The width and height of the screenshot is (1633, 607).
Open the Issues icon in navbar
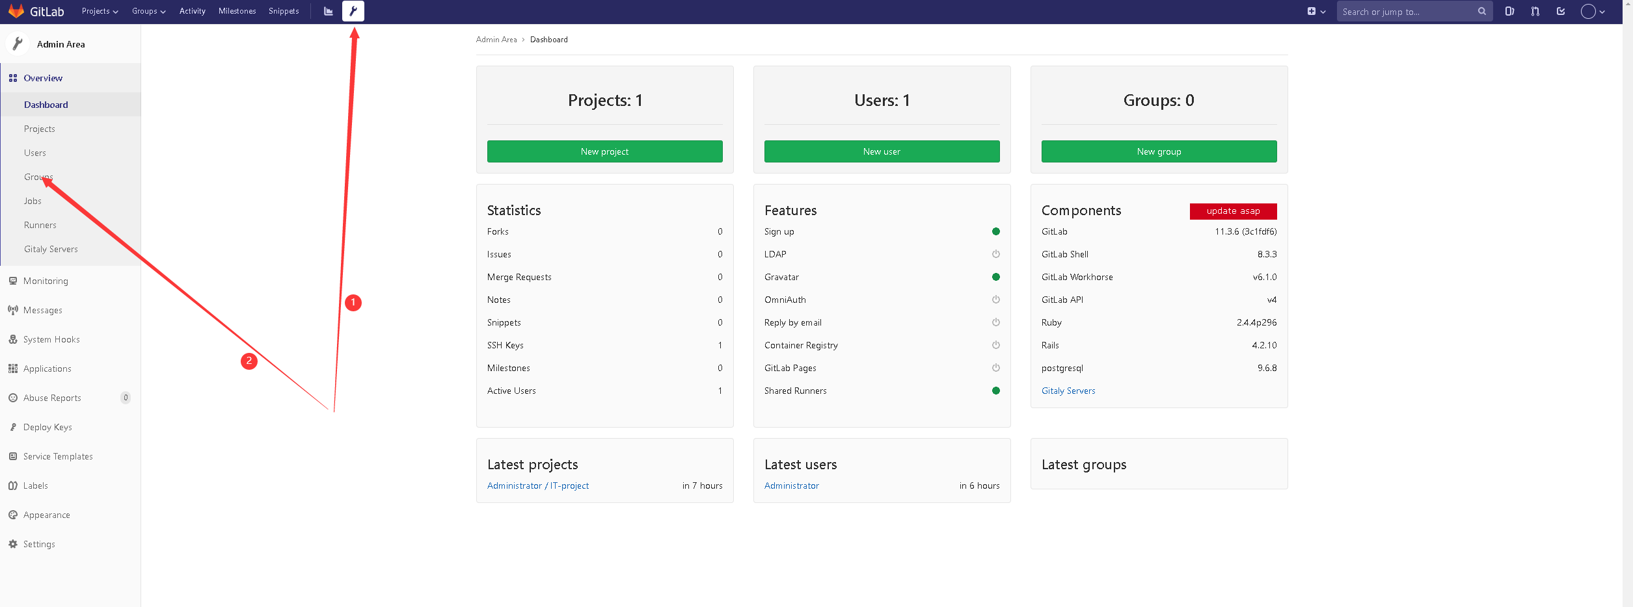pos(1509,11)
